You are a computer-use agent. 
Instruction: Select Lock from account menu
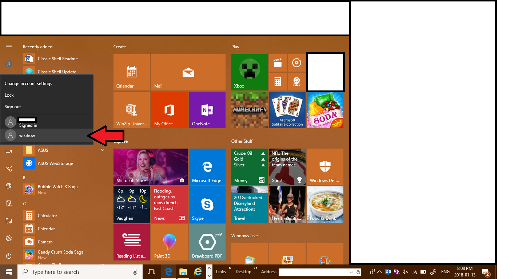[47, 95]
